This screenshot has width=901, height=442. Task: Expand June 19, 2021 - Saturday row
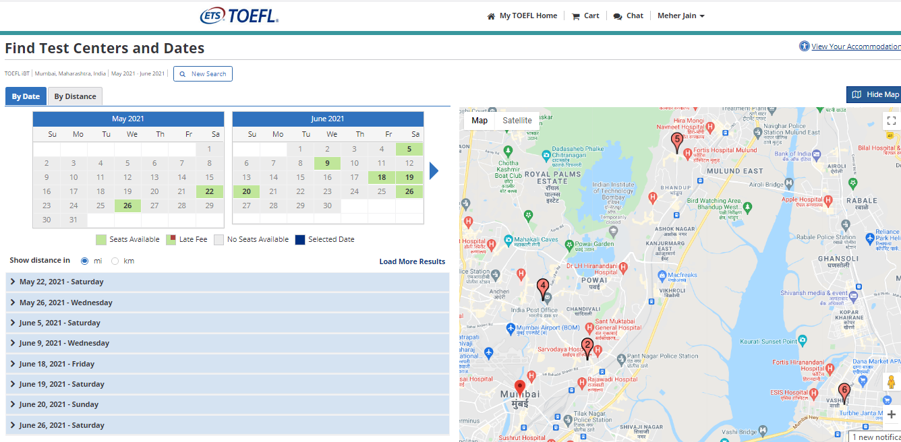point(227,384)
